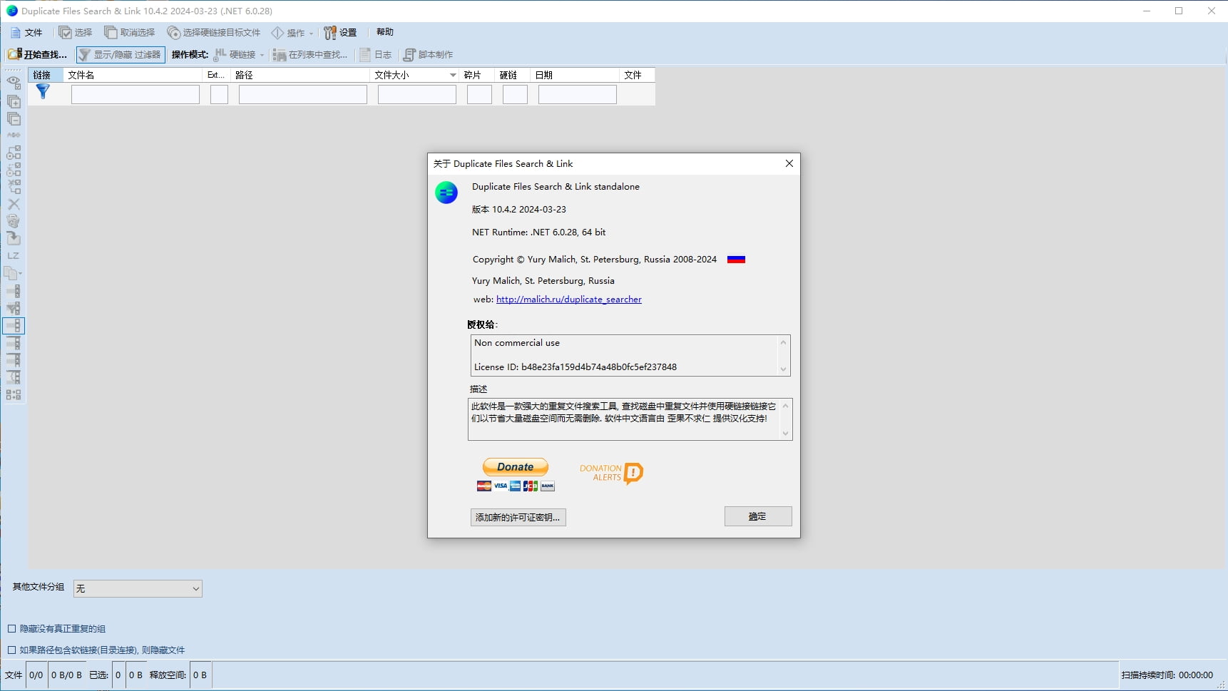Image resolution: width=1228 pixels, height=691 pixels.
Task: Click the eye-with-checkmark view icon in sidebar
Action: (14, 83)
